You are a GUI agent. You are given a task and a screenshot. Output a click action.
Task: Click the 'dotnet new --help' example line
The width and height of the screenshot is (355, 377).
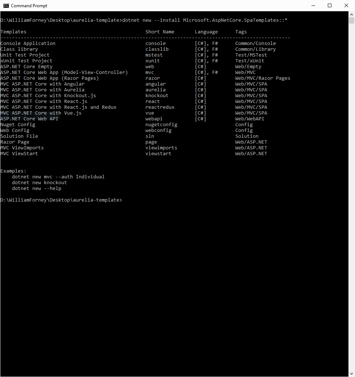[x=37, y=188]
